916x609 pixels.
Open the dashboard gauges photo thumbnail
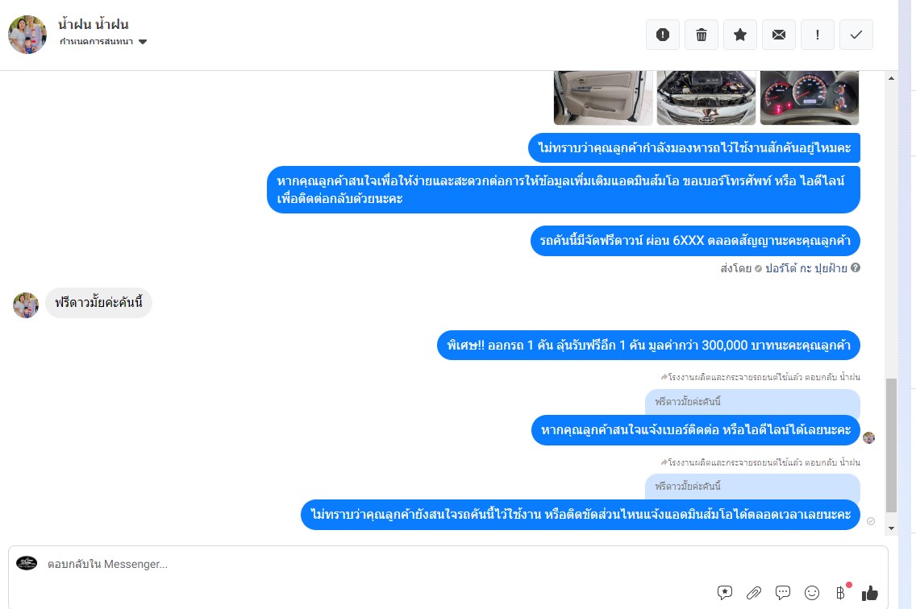pos(809,97)
